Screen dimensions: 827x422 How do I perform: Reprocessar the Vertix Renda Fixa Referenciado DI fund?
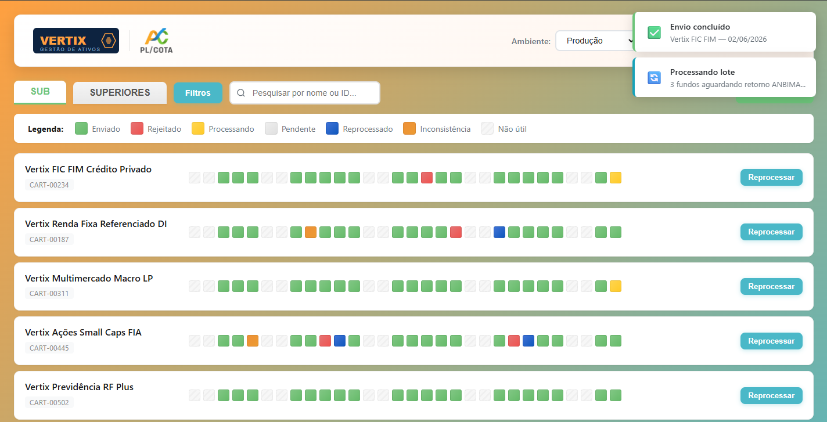coord(771,232)
